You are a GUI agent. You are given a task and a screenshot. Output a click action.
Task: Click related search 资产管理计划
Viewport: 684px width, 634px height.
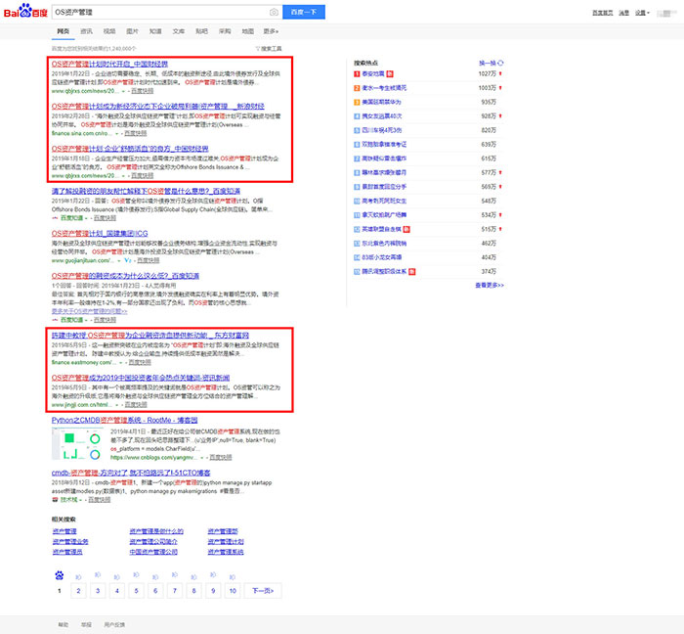coord(226,541)
